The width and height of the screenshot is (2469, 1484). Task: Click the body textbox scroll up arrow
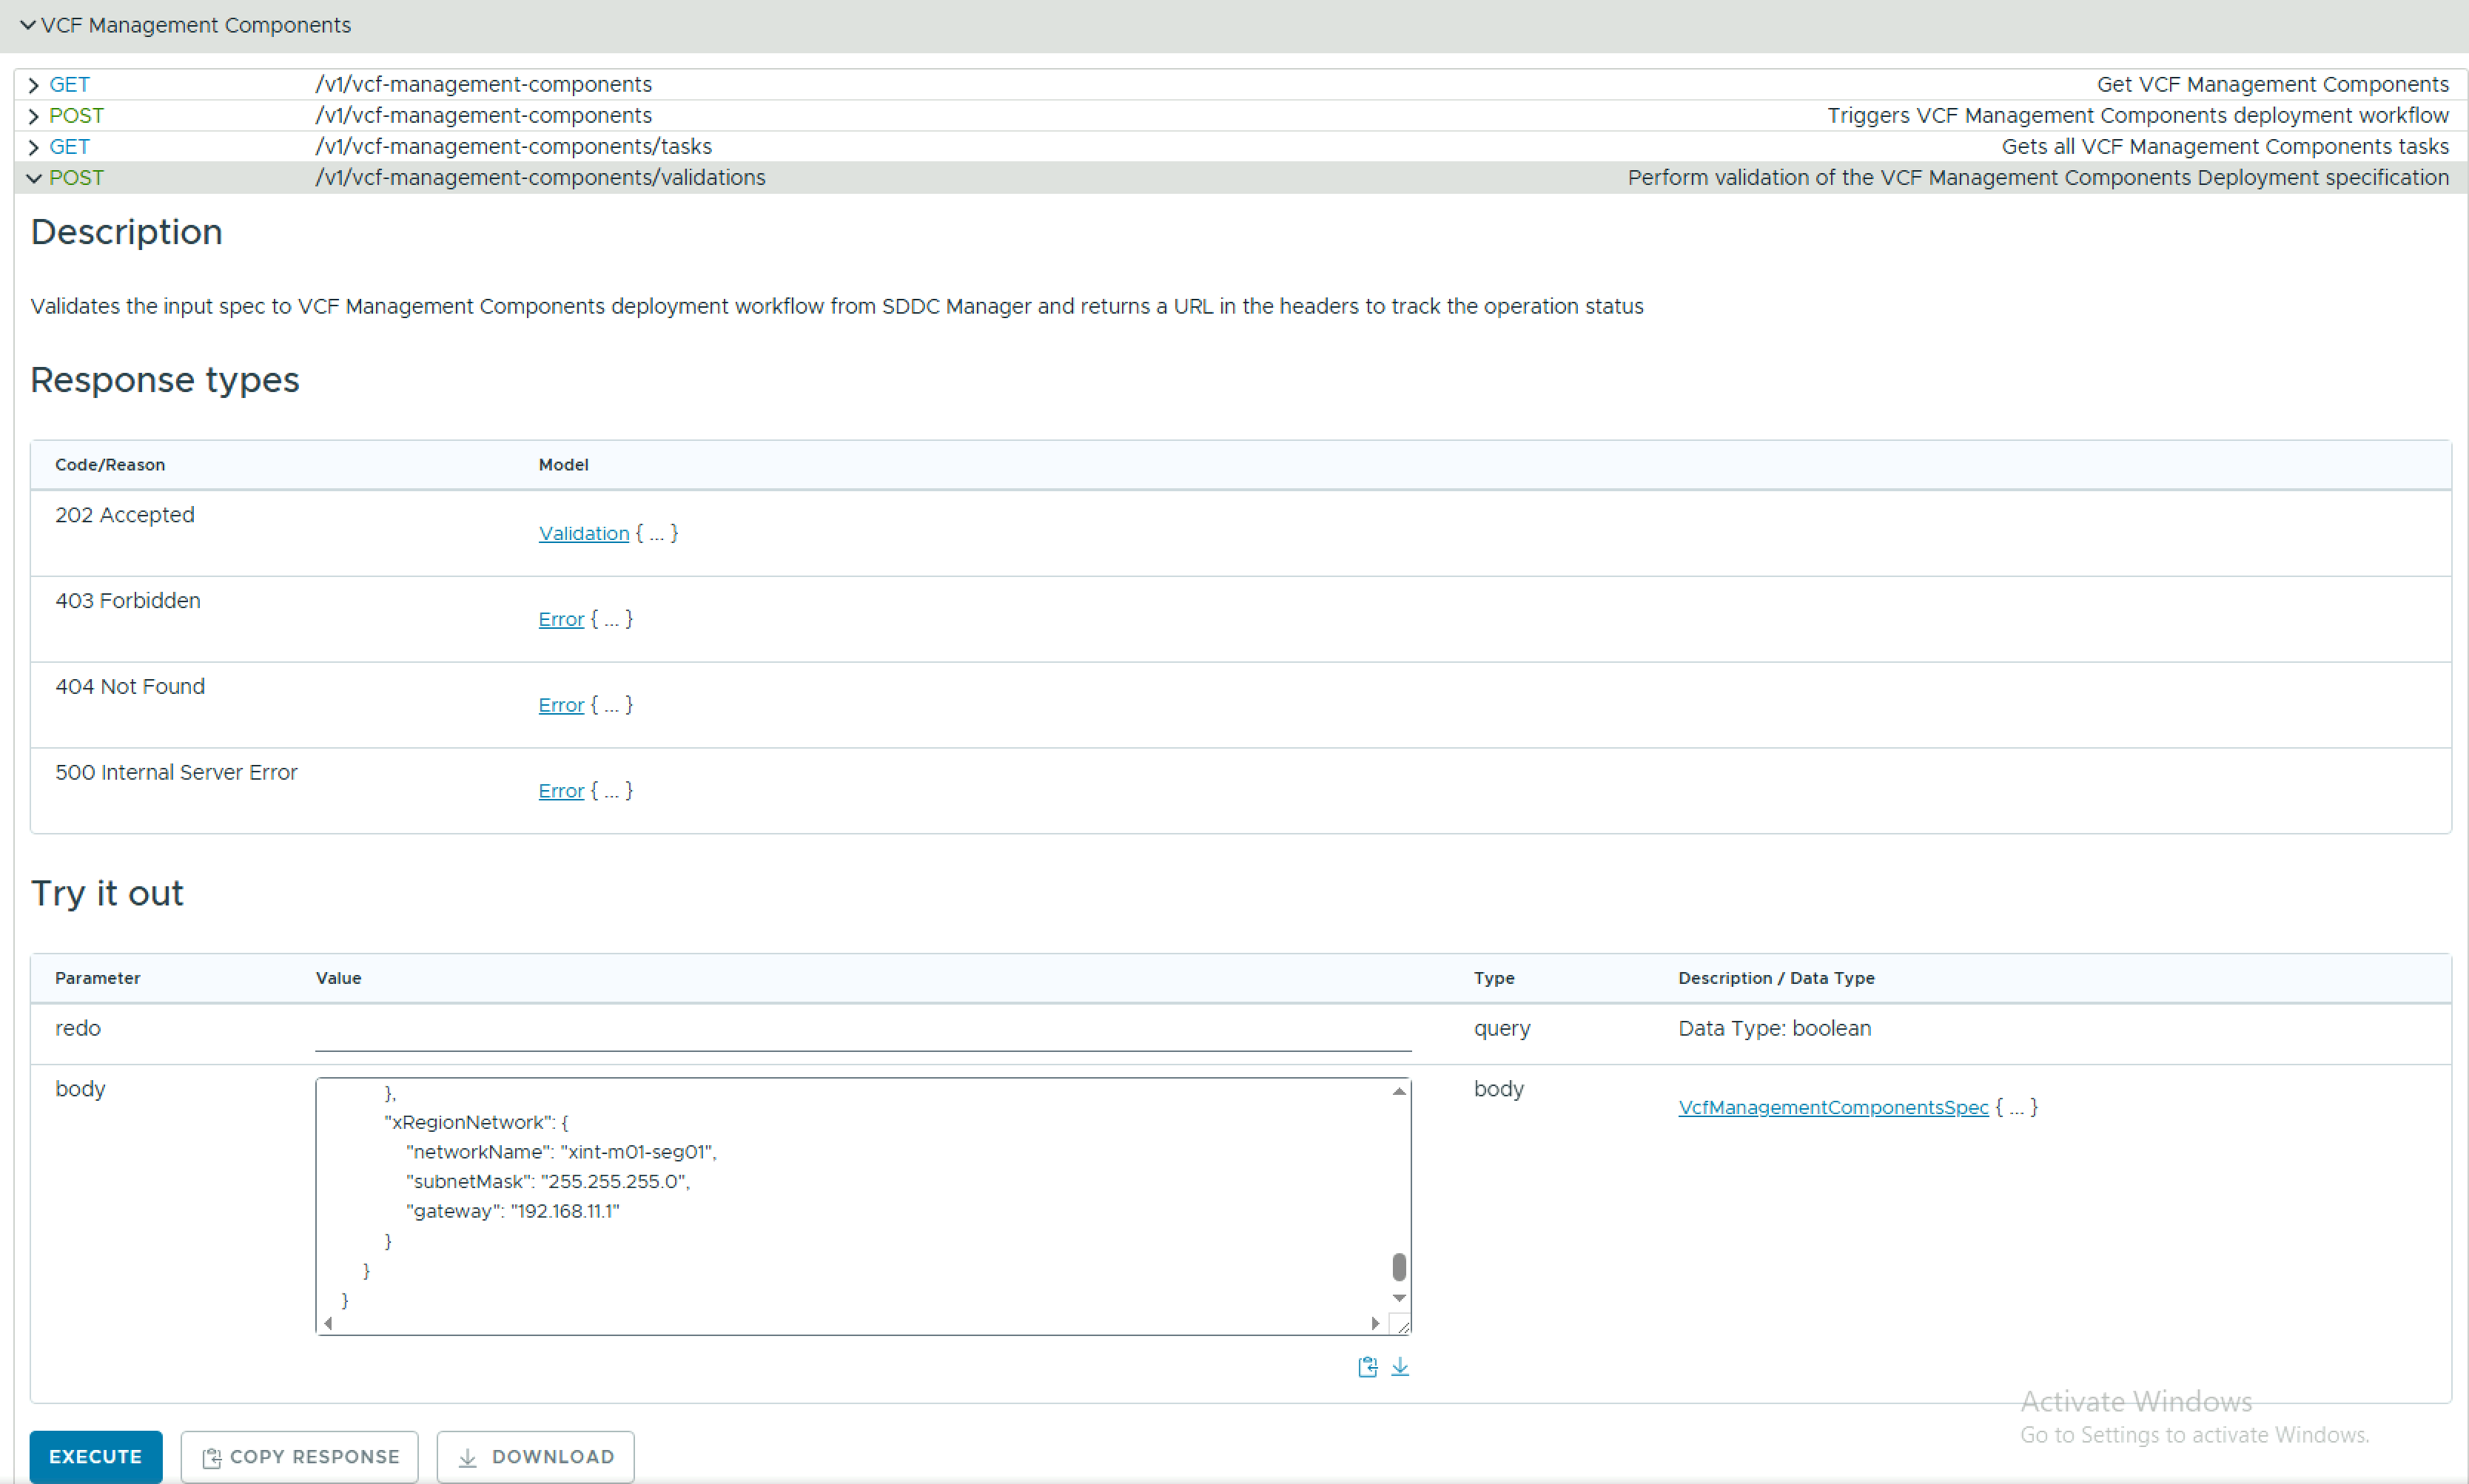1399,1091
